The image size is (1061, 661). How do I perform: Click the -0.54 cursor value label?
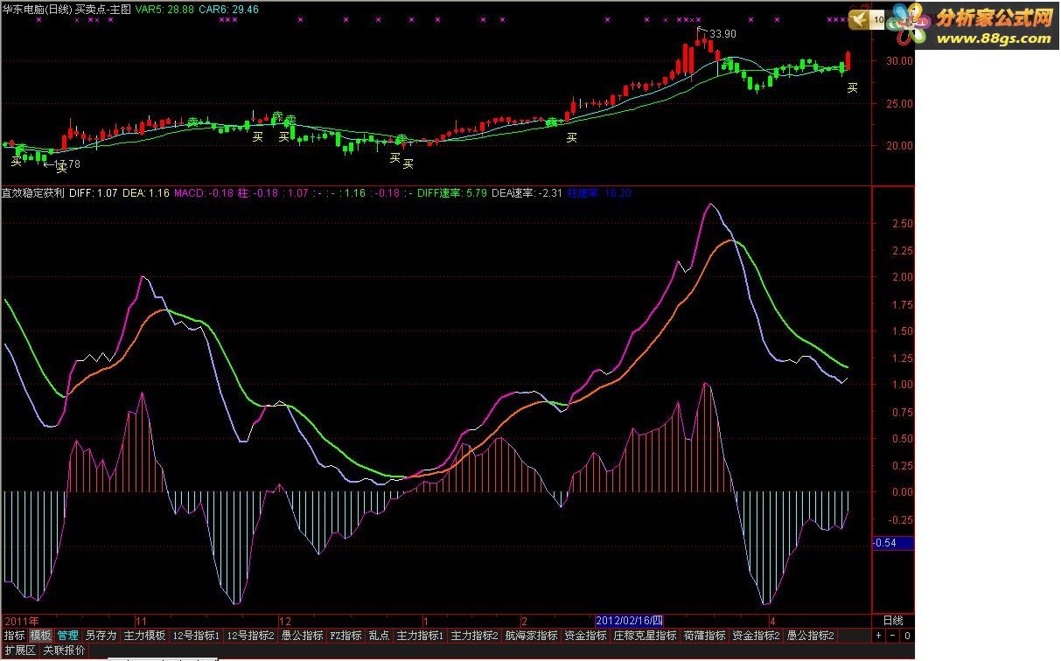(x=892, y=544)
